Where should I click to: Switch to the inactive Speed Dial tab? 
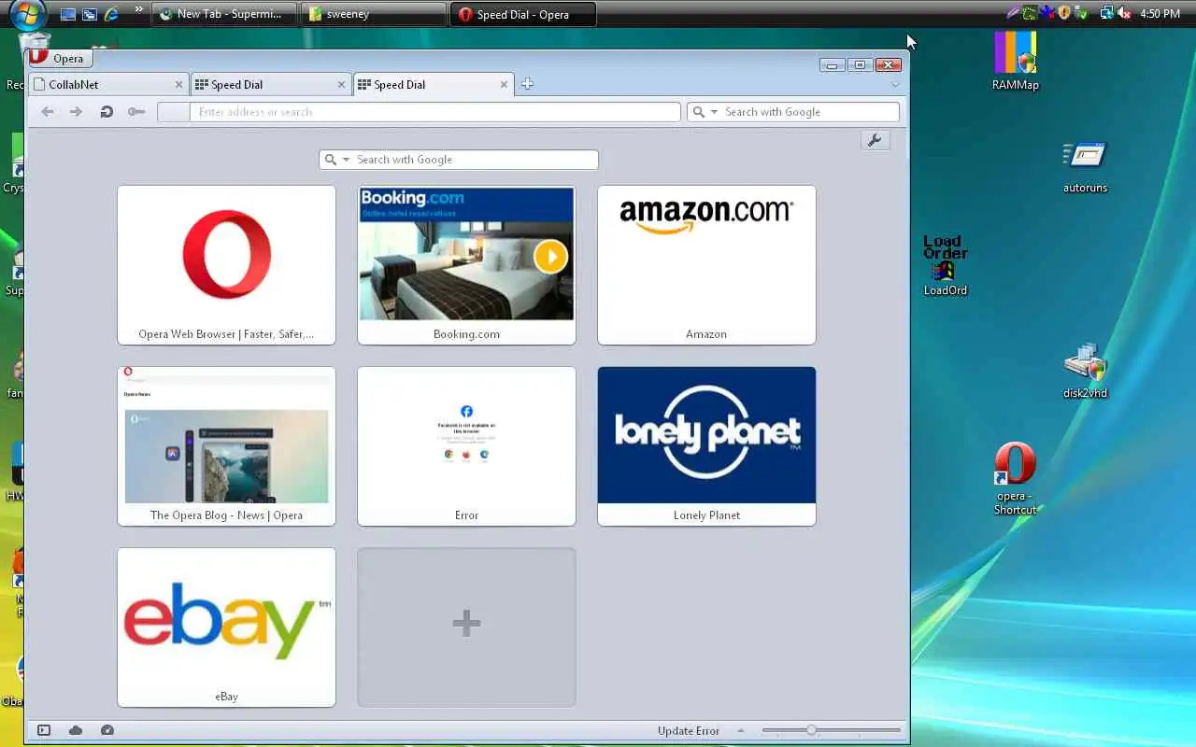pyautogui.click(x=271, y=84)
